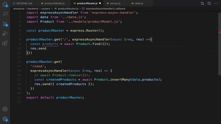Close unsaved productRouter.js tab via dot

point(100,3)
